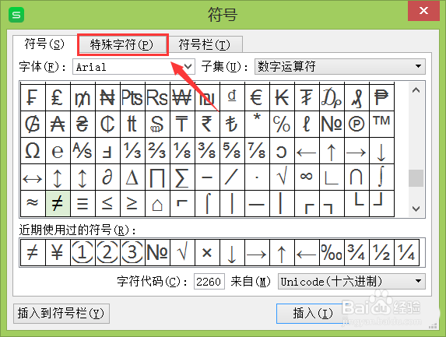Choose the script small l symbol
Screen dimensions: 446x337
click(x=307, y=125)
